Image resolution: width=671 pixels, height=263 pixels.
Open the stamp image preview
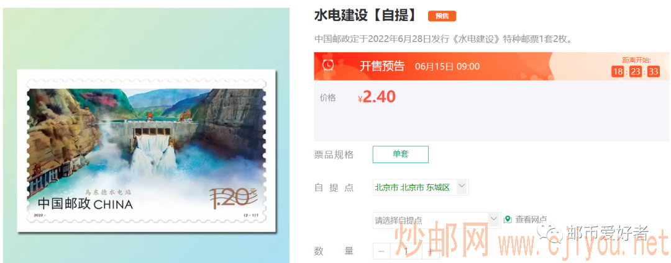point(147,151)
